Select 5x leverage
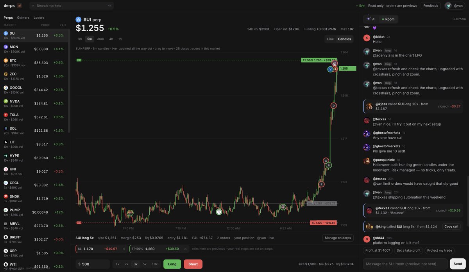 pyautogui.click(x=145, y=264)
